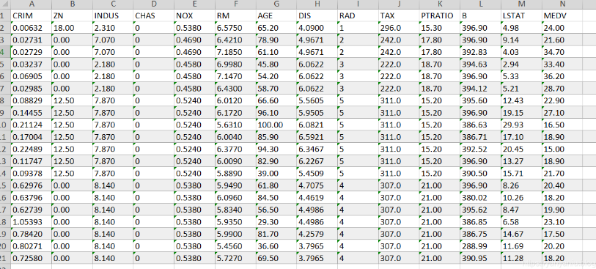Image resolution: width=596 pixels, height=269 pixels.
Task: Select cell with DIS value 4.2579
Action: pos(317,234)
